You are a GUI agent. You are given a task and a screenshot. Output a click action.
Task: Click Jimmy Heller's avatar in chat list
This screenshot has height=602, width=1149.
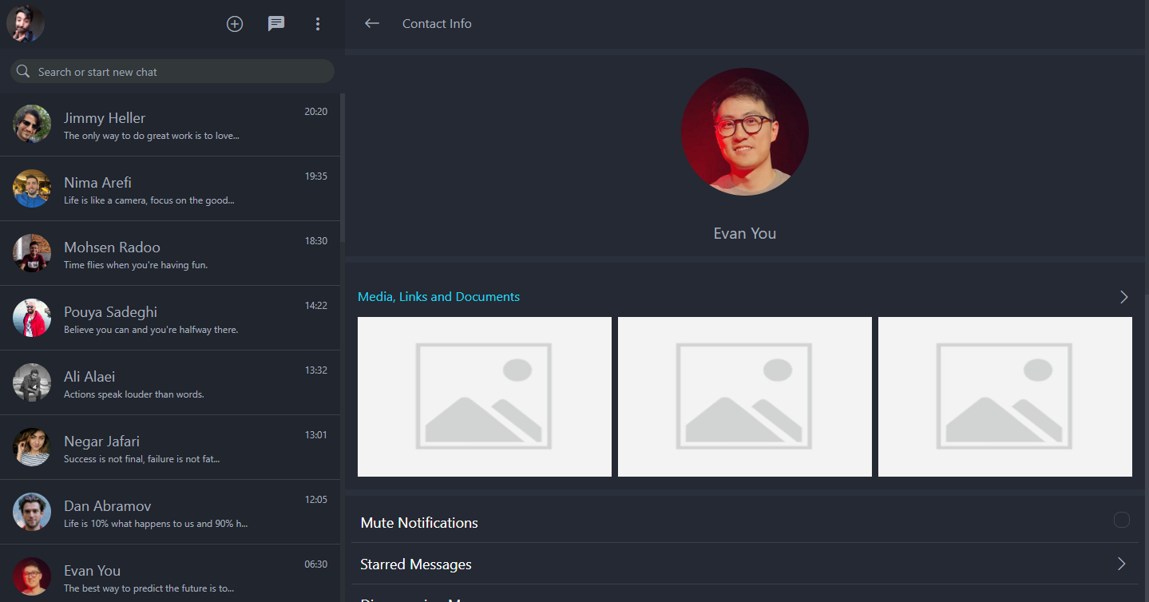pos(32,125)
